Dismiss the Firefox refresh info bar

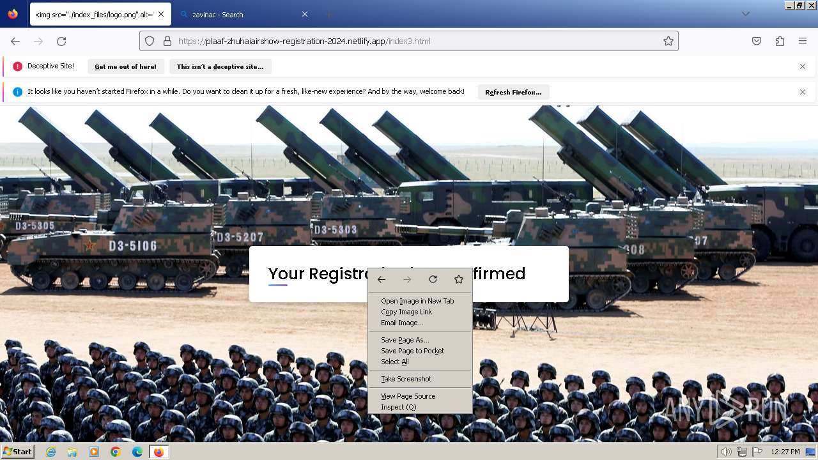803,92
